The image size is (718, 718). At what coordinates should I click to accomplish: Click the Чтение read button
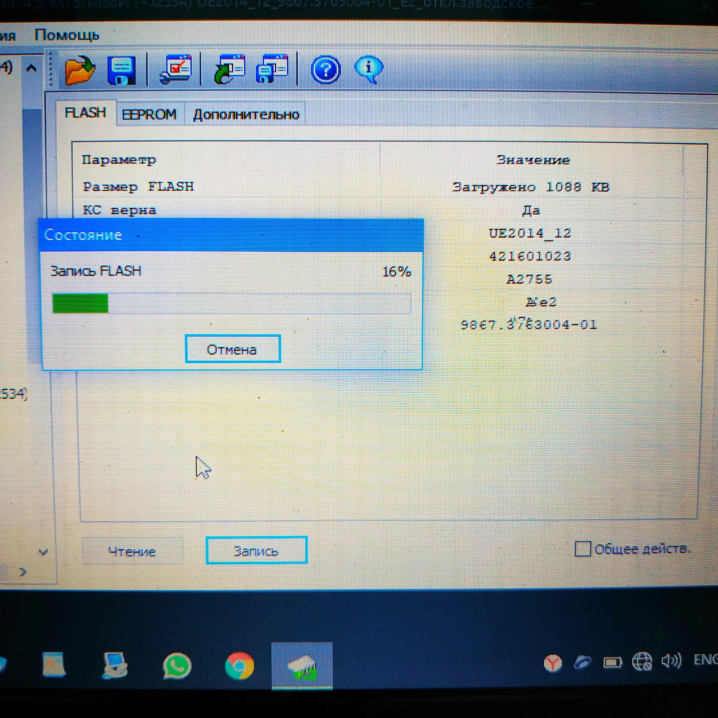click(x=132, y=551)
